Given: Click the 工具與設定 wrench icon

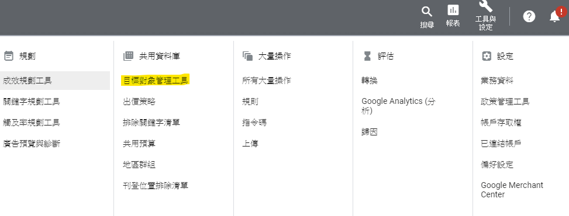Looking at the screenshot, I should (485, 6).
